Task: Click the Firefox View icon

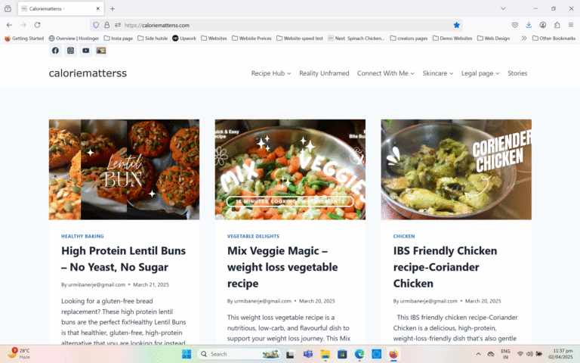Action: coord(8,8)
